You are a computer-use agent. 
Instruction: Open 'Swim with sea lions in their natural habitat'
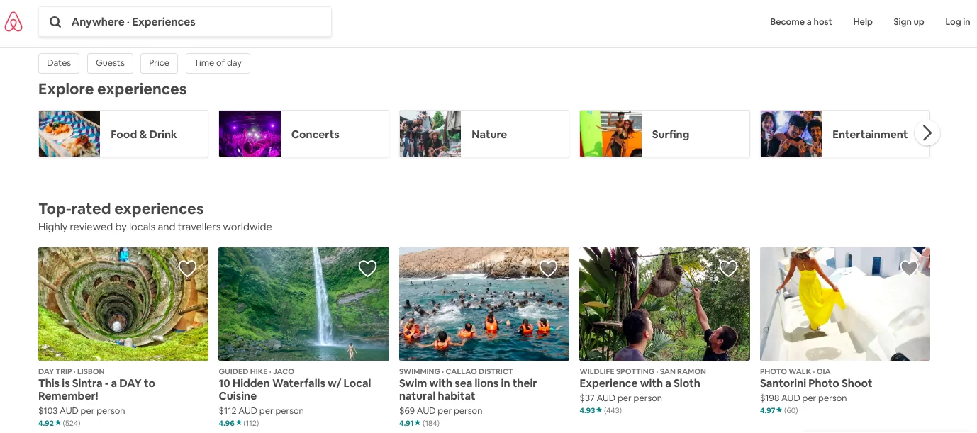(x=468, y=390)
